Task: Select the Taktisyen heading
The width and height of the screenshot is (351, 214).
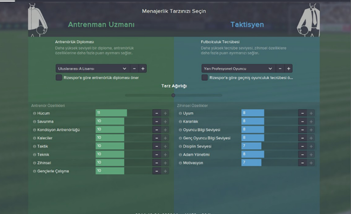Action: (247, 25)
